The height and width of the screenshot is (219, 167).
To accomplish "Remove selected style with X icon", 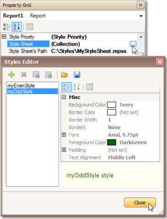I will [x=24, y=75].
